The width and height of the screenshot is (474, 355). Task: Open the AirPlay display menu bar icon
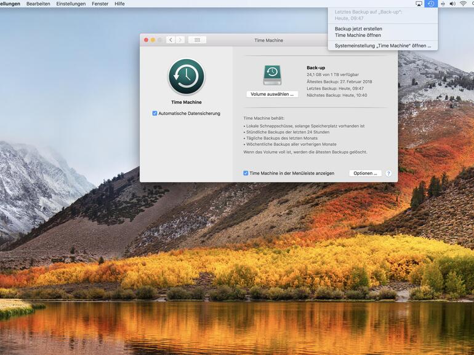coord(419,4)
